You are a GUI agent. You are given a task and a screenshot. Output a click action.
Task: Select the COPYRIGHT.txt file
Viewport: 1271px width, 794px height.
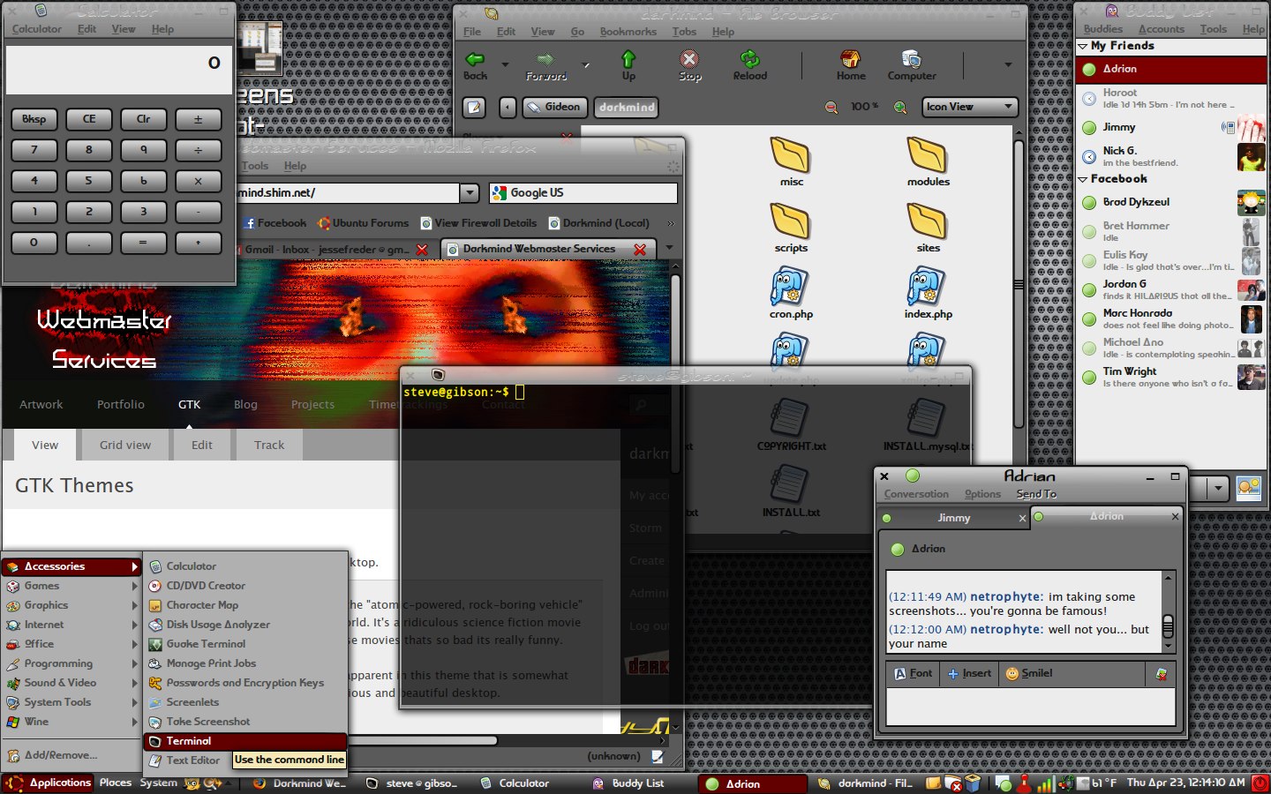point(791,425)
